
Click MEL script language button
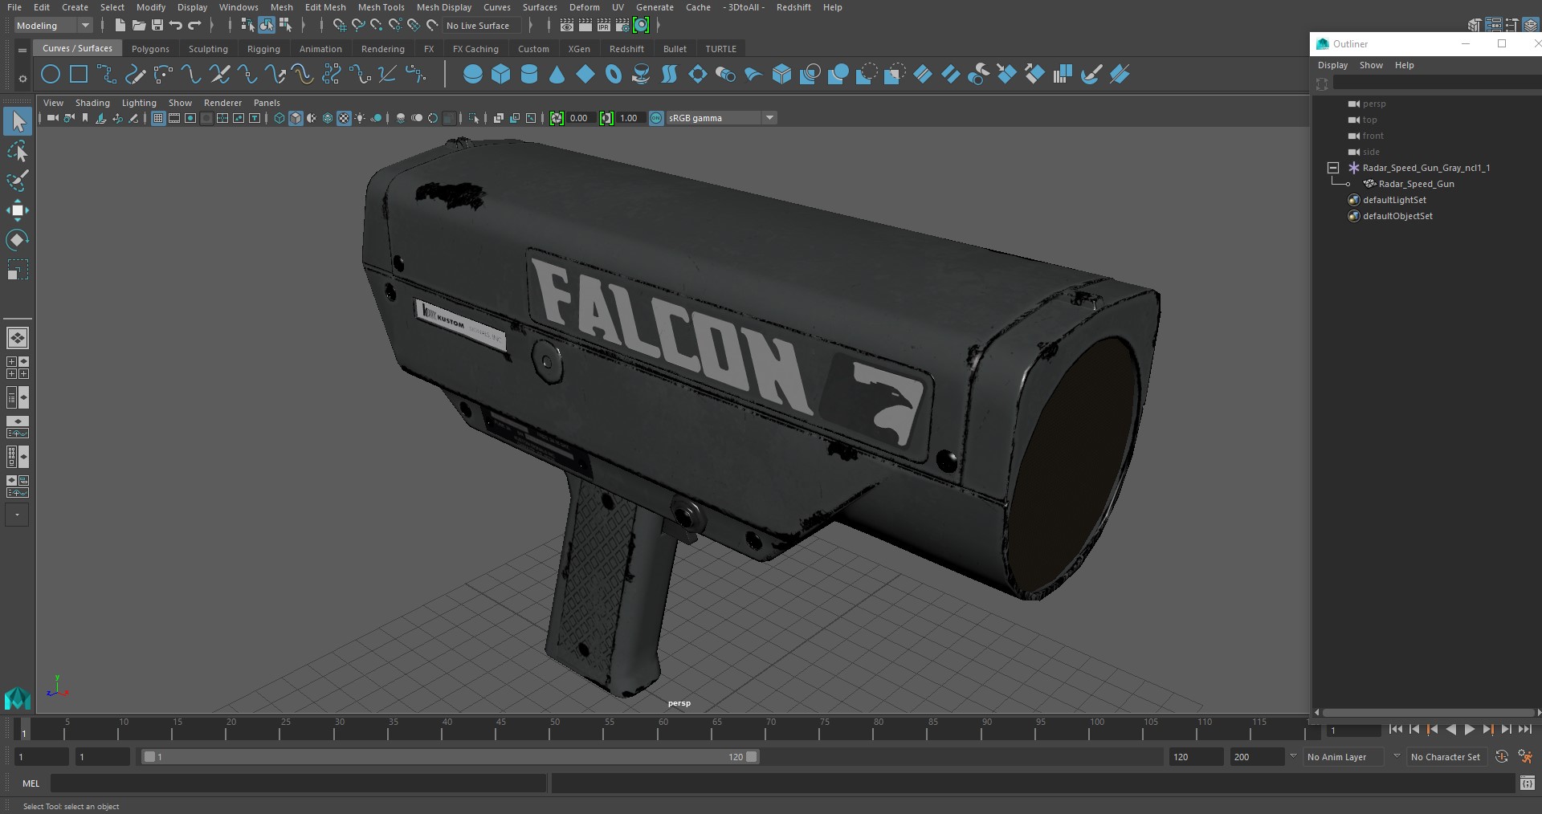point(31,783)
